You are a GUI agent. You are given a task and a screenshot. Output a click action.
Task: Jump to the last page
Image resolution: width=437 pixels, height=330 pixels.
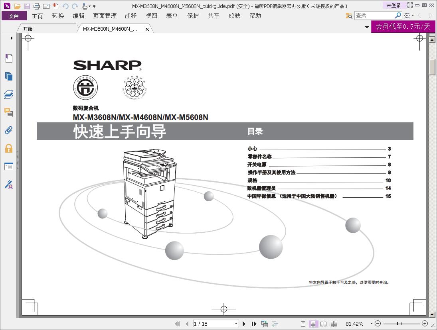pyautogui.click(x=254, y=324)
